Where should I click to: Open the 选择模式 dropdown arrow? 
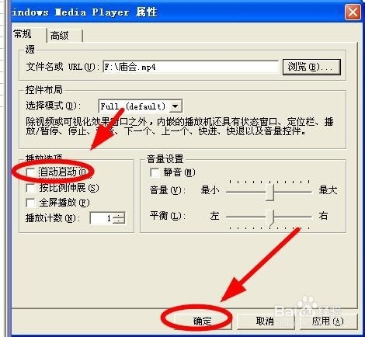pos(176,106)
